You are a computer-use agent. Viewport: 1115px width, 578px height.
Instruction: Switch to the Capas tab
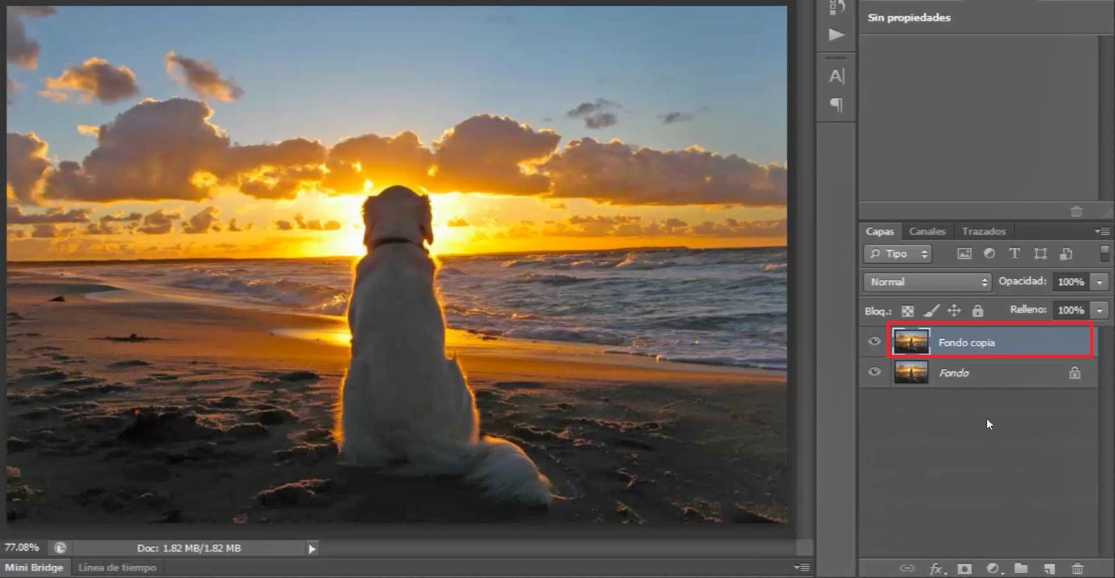click(x=879, y=231)
